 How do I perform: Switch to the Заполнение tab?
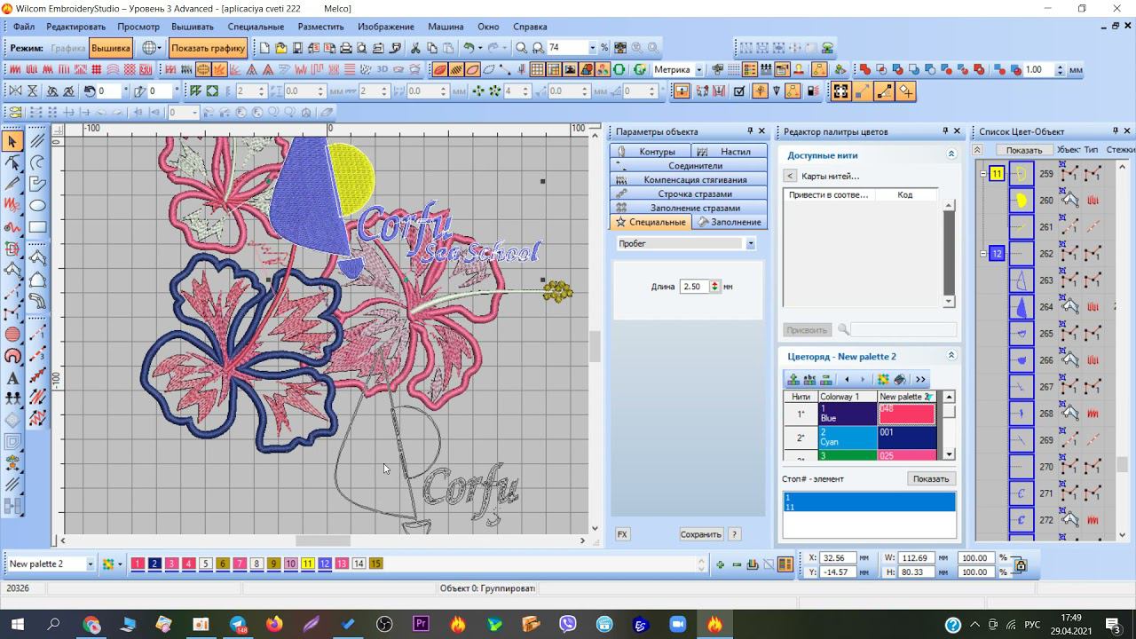tap(729, 222)
